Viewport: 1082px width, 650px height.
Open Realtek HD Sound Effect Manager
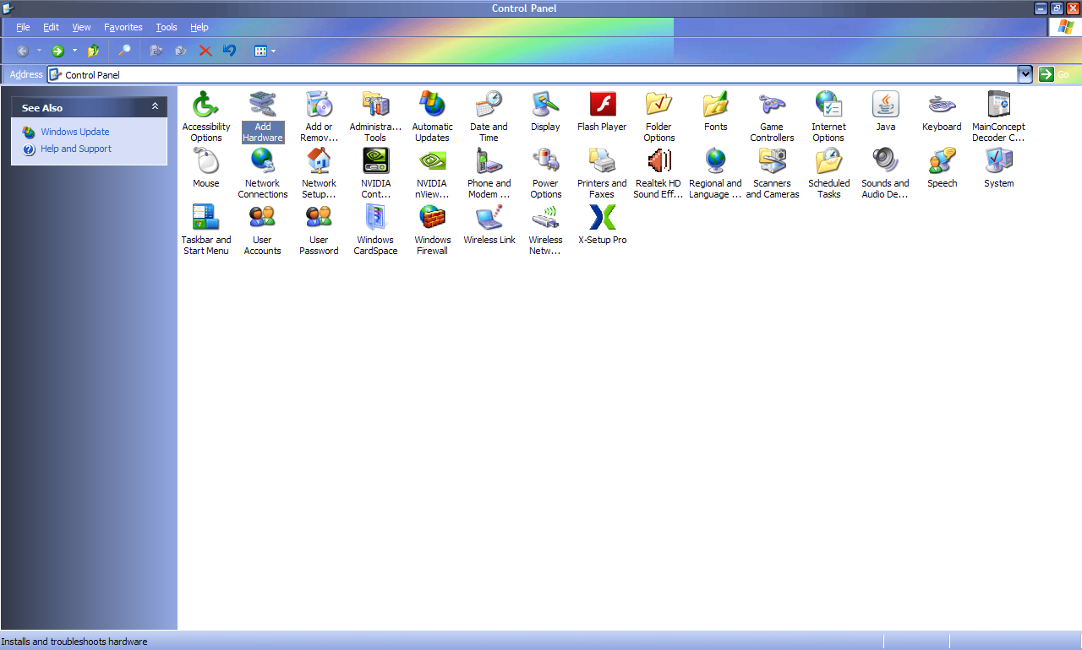coord(658,173)
